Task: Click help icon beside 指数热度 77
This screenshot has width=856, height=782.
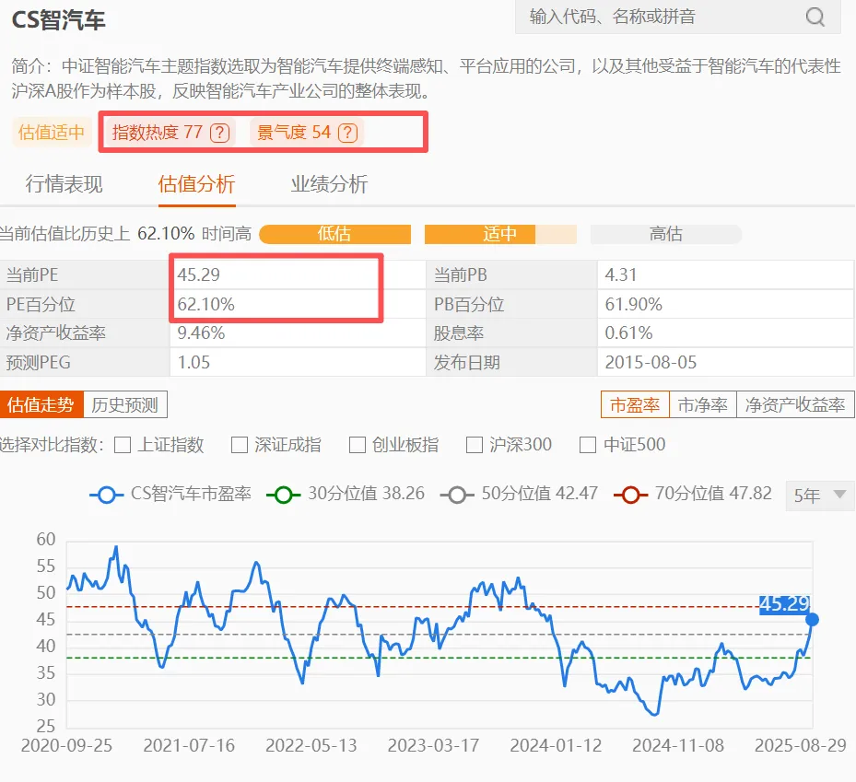Action: (219, 133)
